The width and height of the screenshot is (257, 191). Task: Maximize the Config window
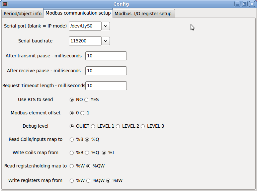pos(245,4)
